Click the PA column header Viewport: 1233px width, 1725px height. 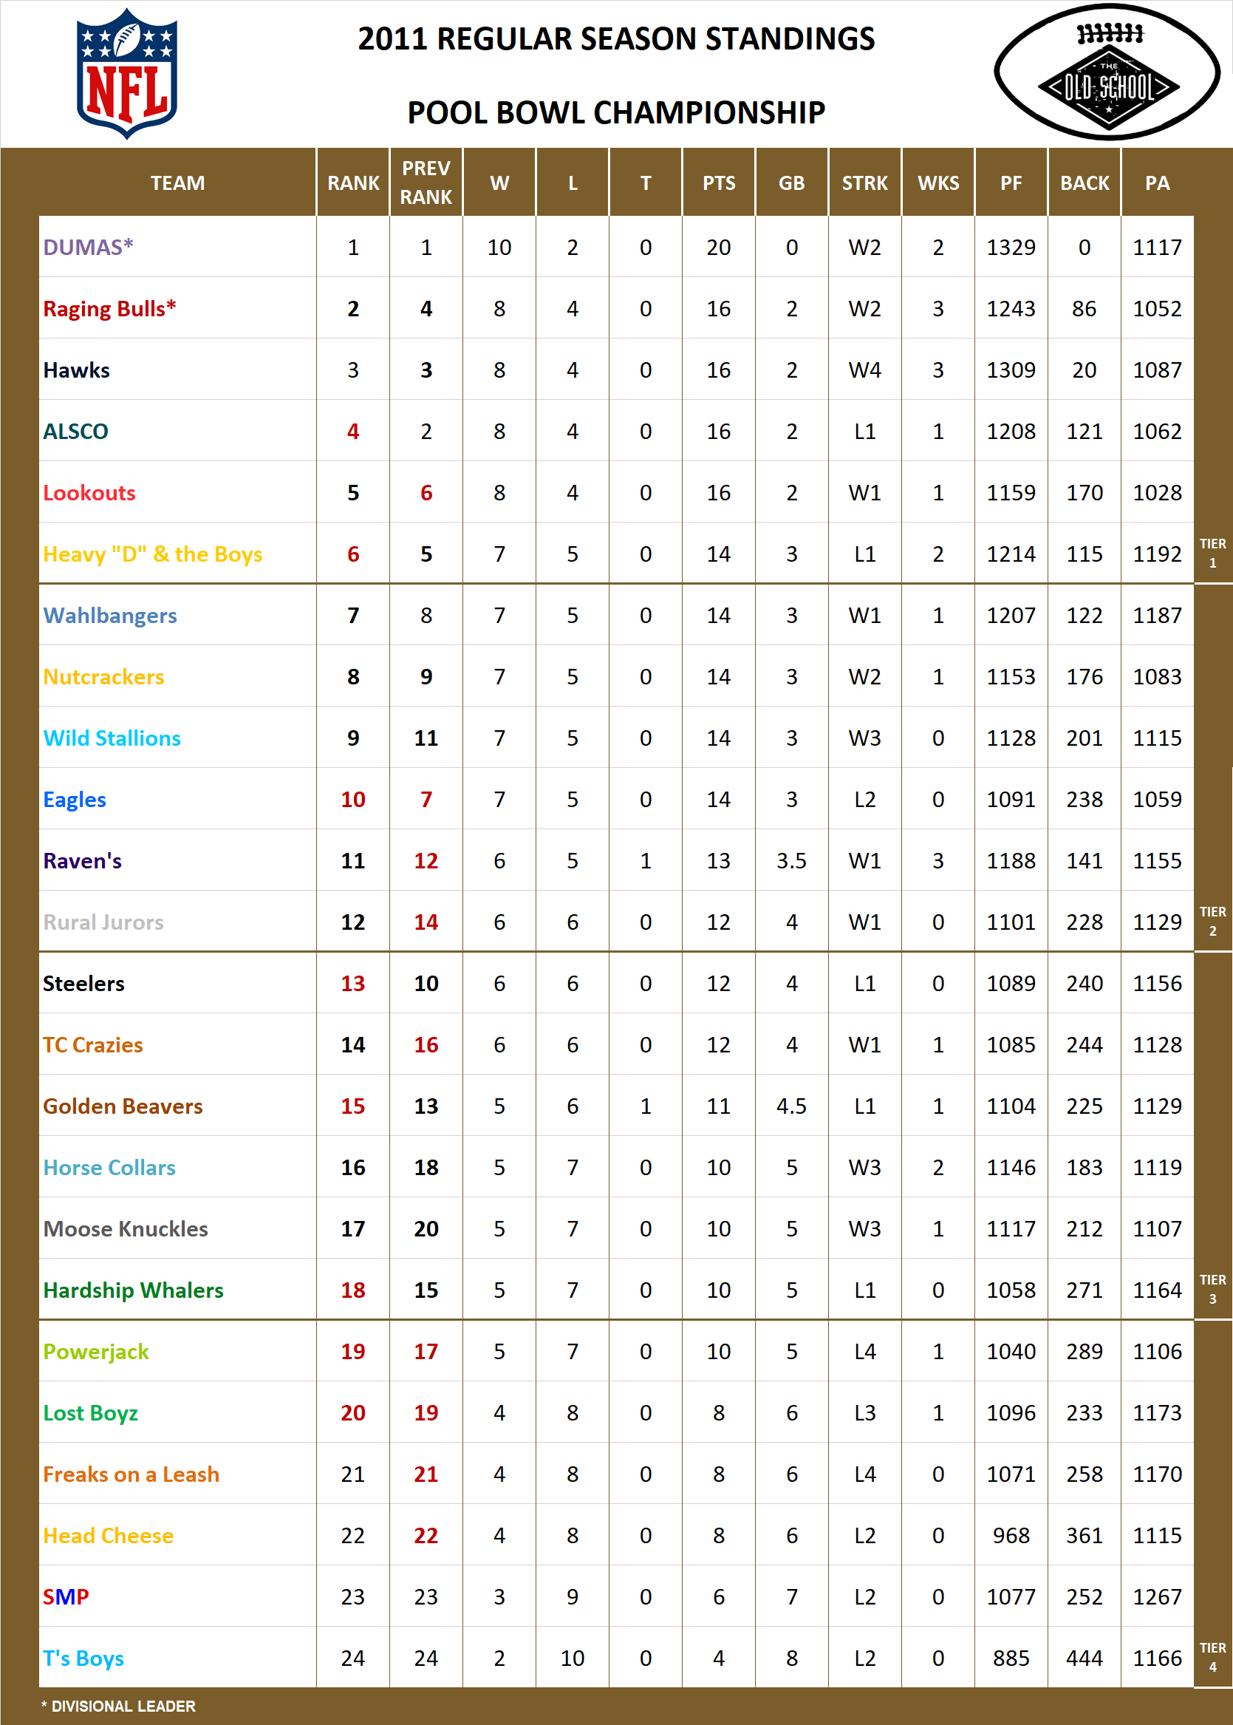coord(1158,183)
